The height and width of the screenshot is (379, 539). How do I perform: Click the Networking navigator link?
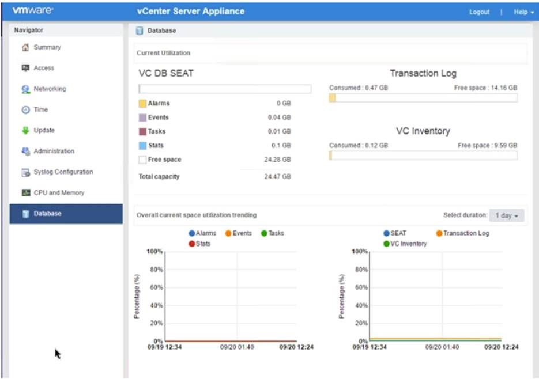pyautogui.click(x=50, y=89)
